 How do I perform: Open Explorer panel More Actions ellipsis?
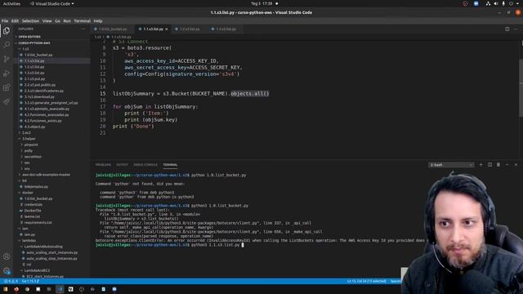[83, 29]
